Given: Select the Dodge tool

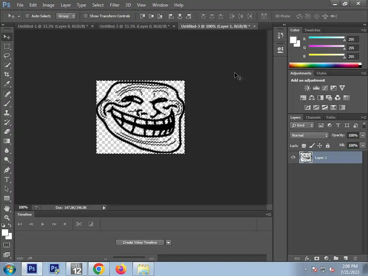Looking at the screenshot, I should click(7, 160).
